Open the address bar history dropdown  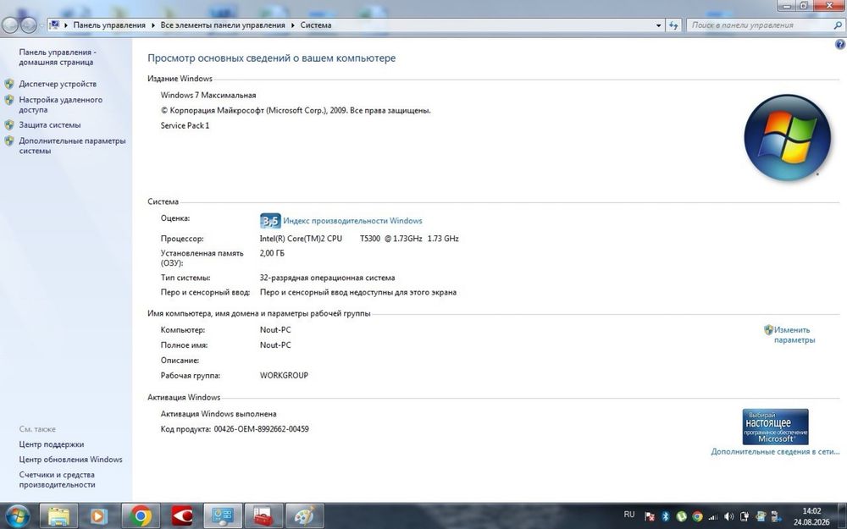tap(658, 25)
